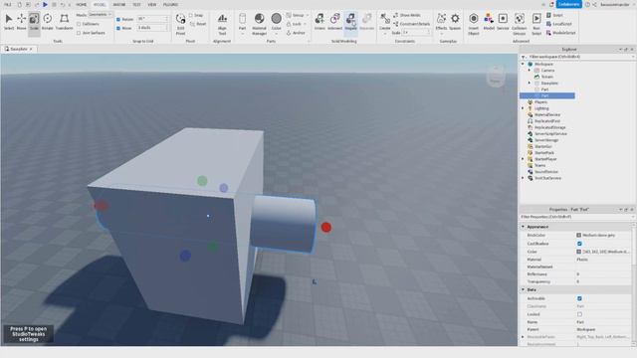Toggle the Rotate snap checkbox
The height and width of the screenshot is (358, 637).
(118, 19)
